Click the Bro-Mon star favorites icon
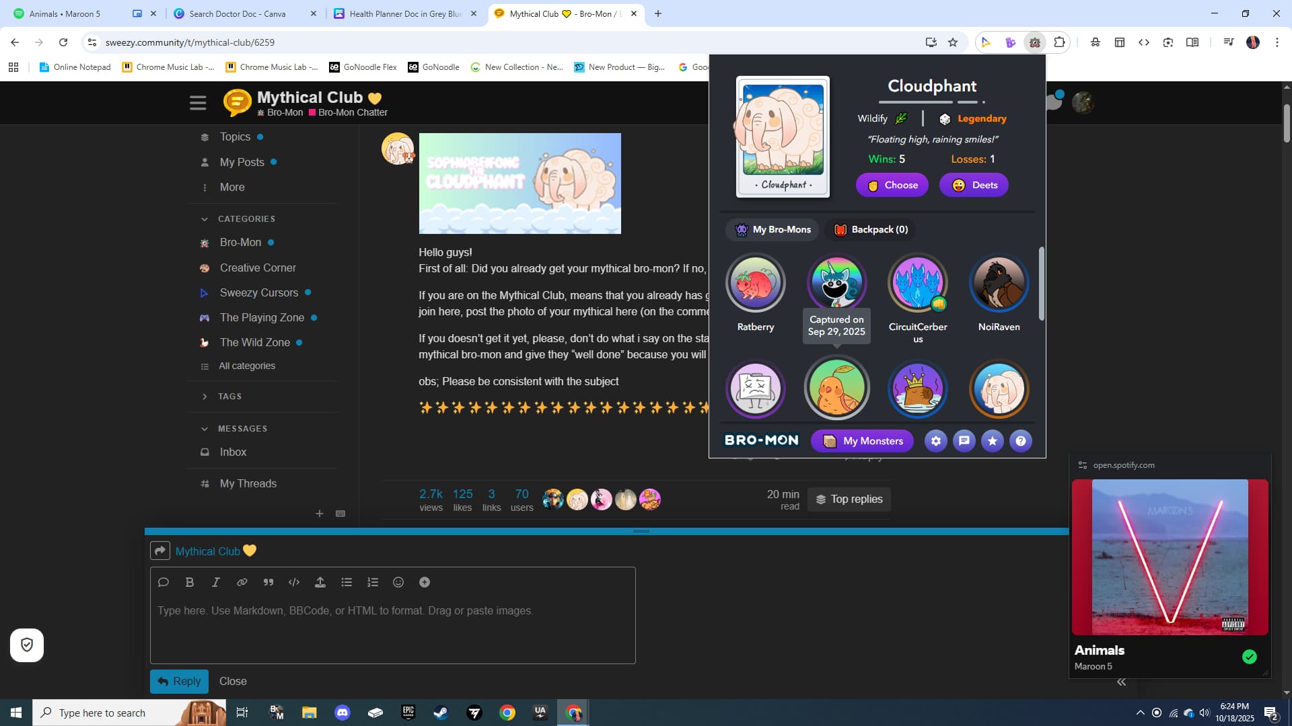Image resolution: width=1292 pixels, height=726 pixels. [993, 441]
